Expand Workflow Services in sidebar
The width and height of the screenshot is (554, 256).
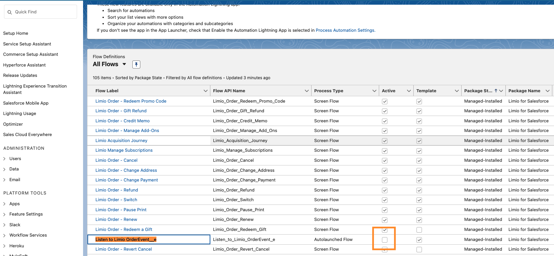point(4,235)
